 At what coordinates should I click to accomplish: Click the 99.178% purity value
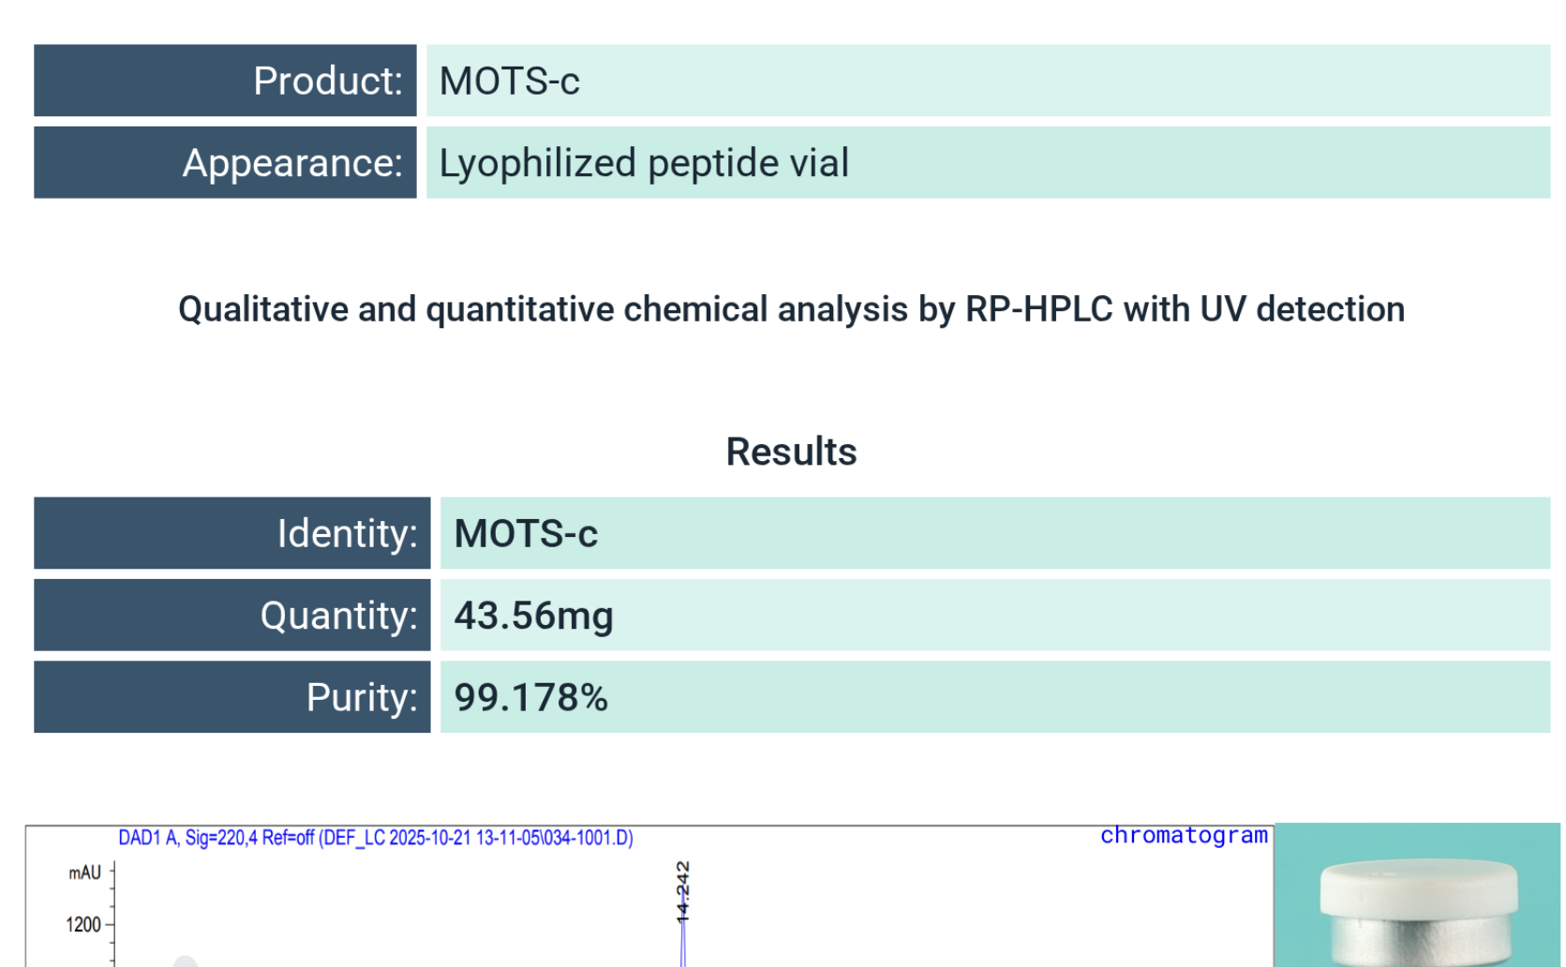(x=530, y=698)
